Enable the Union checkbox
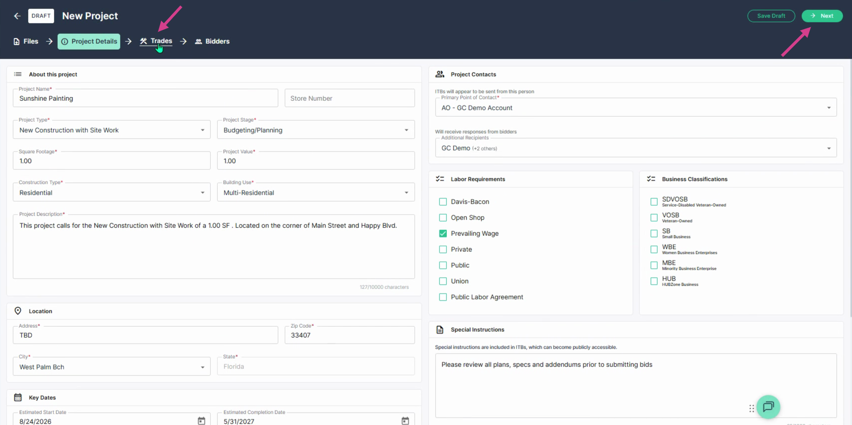 [x=443, y=282]
